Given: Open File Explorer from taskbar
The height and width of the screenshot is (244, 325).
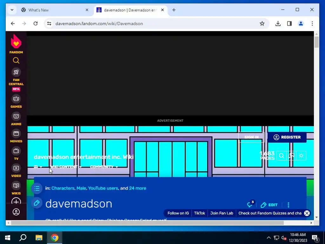Looking at the screenshot, I should click(x=39, y=238).
